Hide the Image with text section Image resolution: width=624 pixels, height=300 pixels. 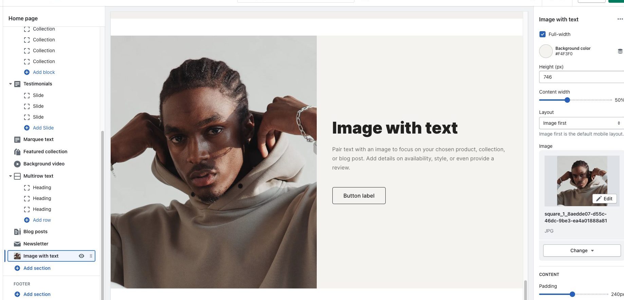pyautogui.click(x=81, y=256)
